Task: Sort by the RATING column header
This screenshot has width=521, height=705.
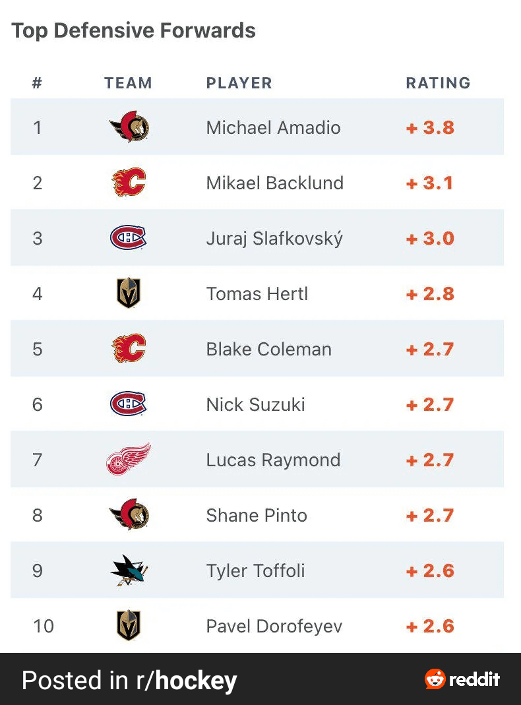Action: click(438, 83)
